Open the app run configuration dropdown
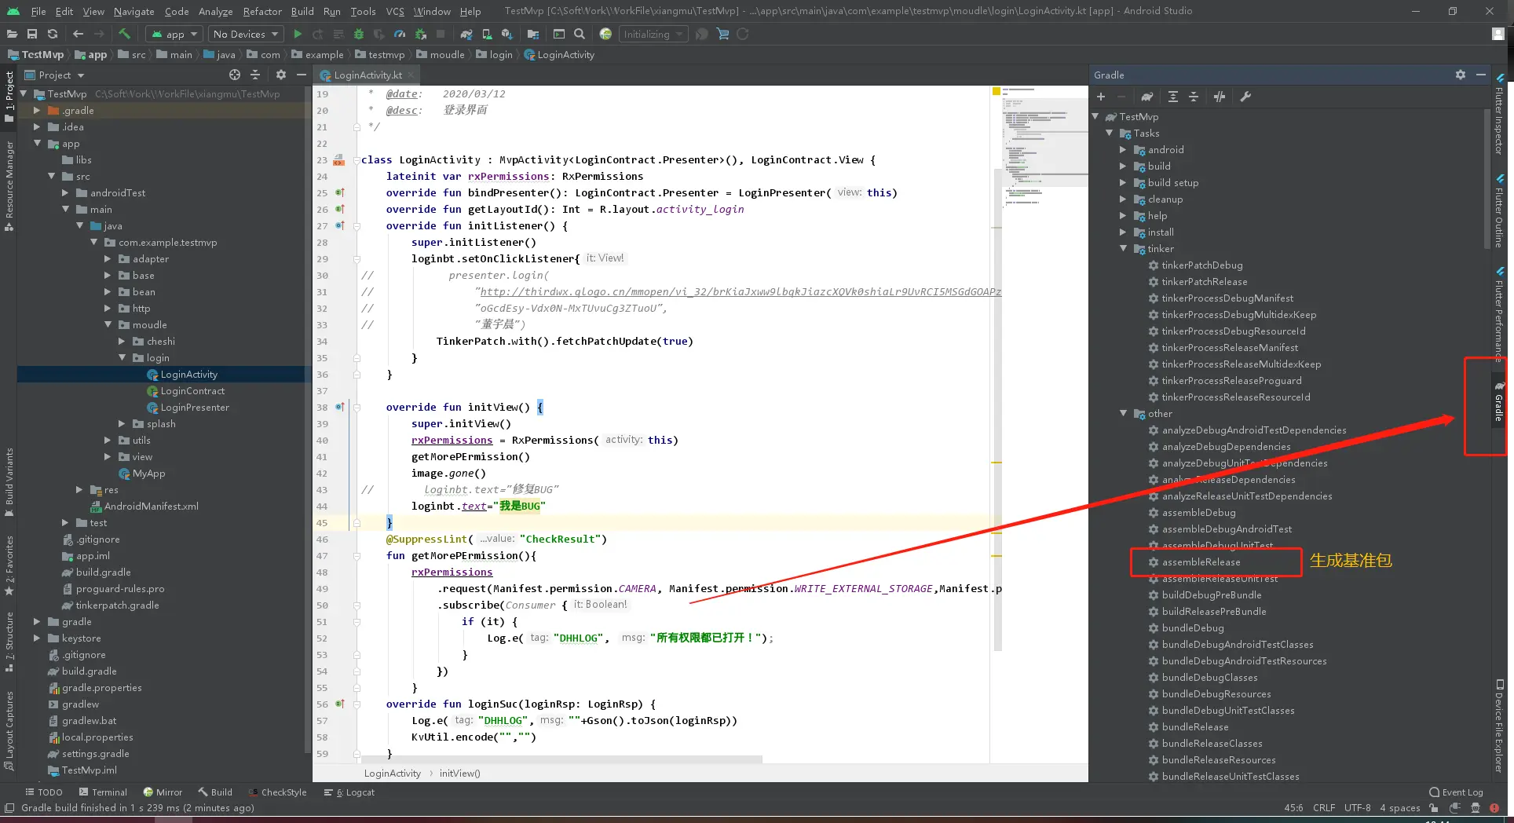 click(174, 34)
